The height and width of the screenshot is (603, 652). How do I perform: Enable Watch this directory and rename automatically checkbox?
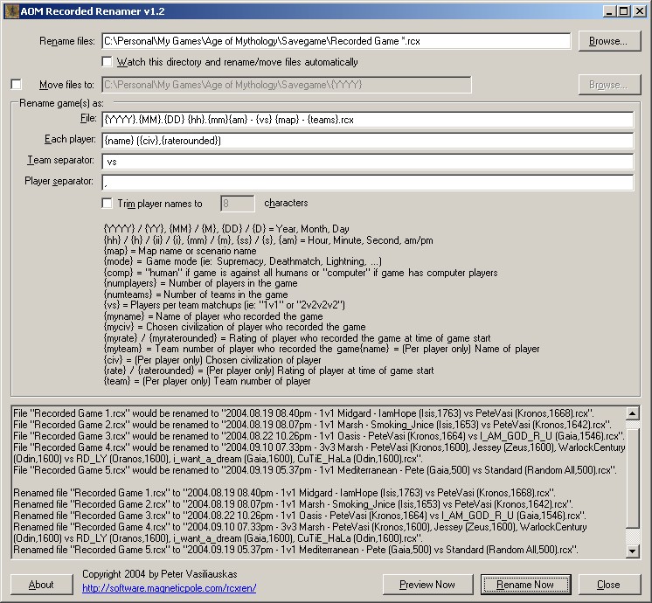[x=108, y=62]
